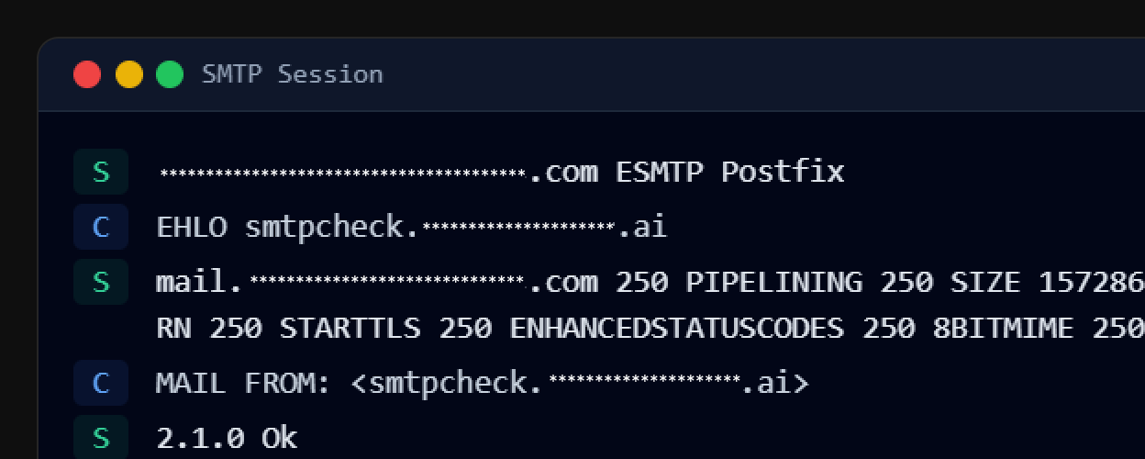Click the EHLO command text

pos(192,227)
